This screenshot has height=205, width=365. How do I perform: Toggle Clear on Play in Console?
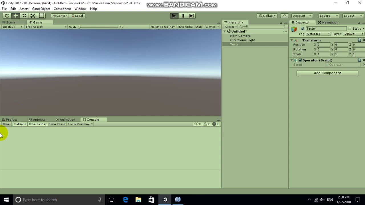click(38, 124)
